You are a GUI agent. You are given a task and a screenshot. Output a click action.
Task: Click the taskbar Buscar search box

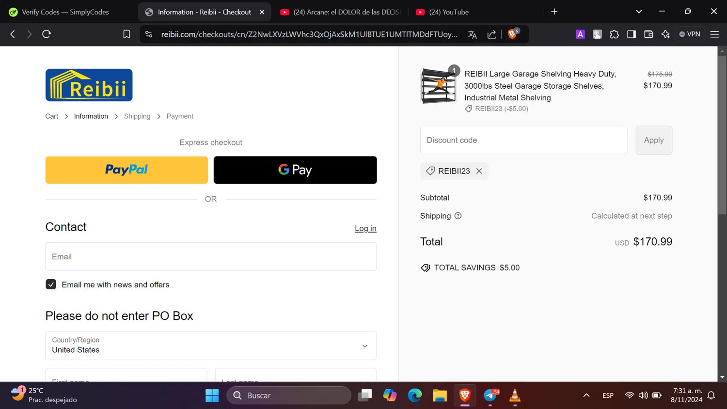point(289,395)
